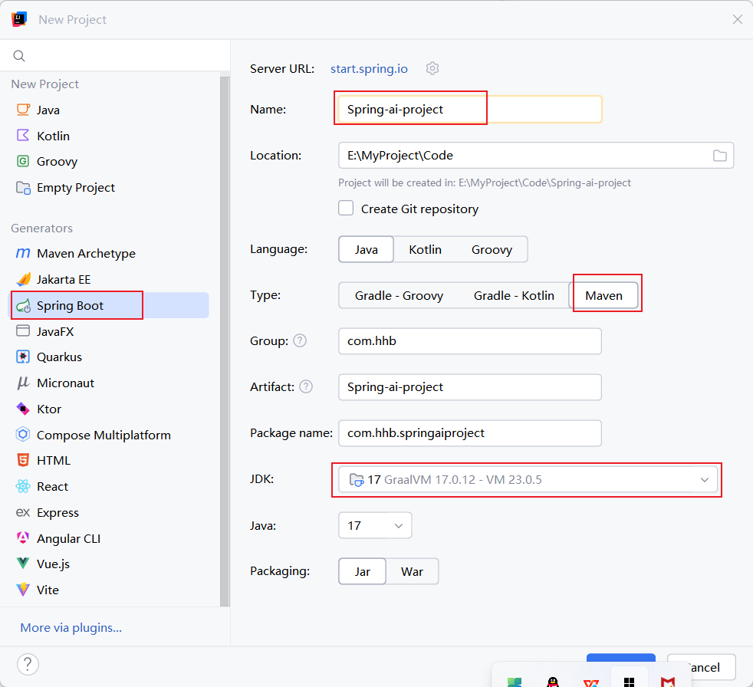Set type to Gradle - Kotlin

(x=514, y=295)
